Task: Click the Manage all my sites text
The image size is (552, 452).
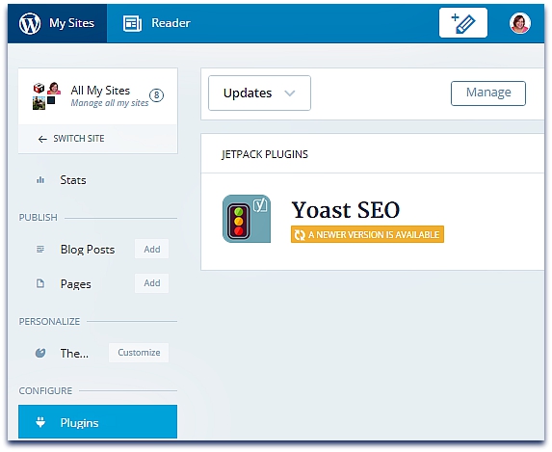Action: coord(110,103)
